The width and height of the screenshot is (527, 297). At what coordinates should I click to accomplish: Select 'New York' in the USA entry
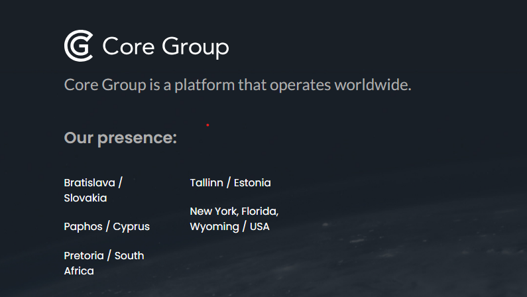pyautogui.click(x=213, y=211)
